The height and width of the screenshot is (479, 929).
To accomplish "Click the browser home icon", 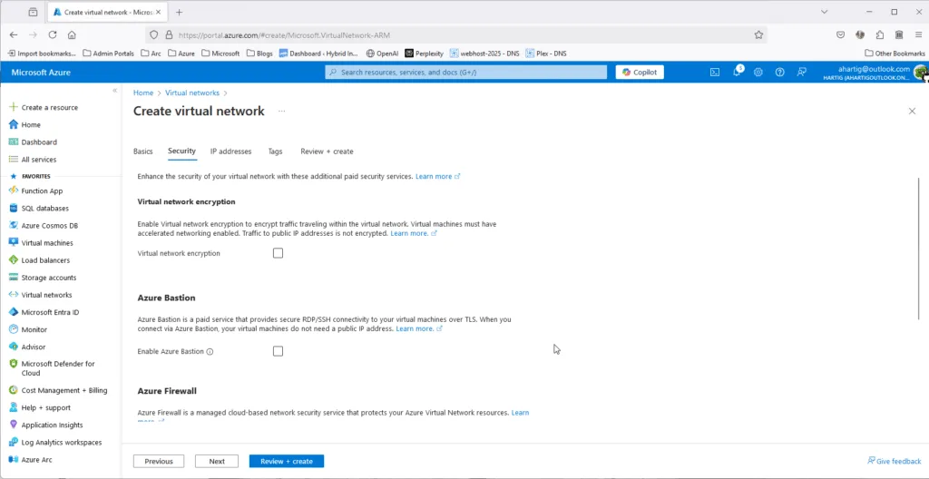I will click(72, 35).
